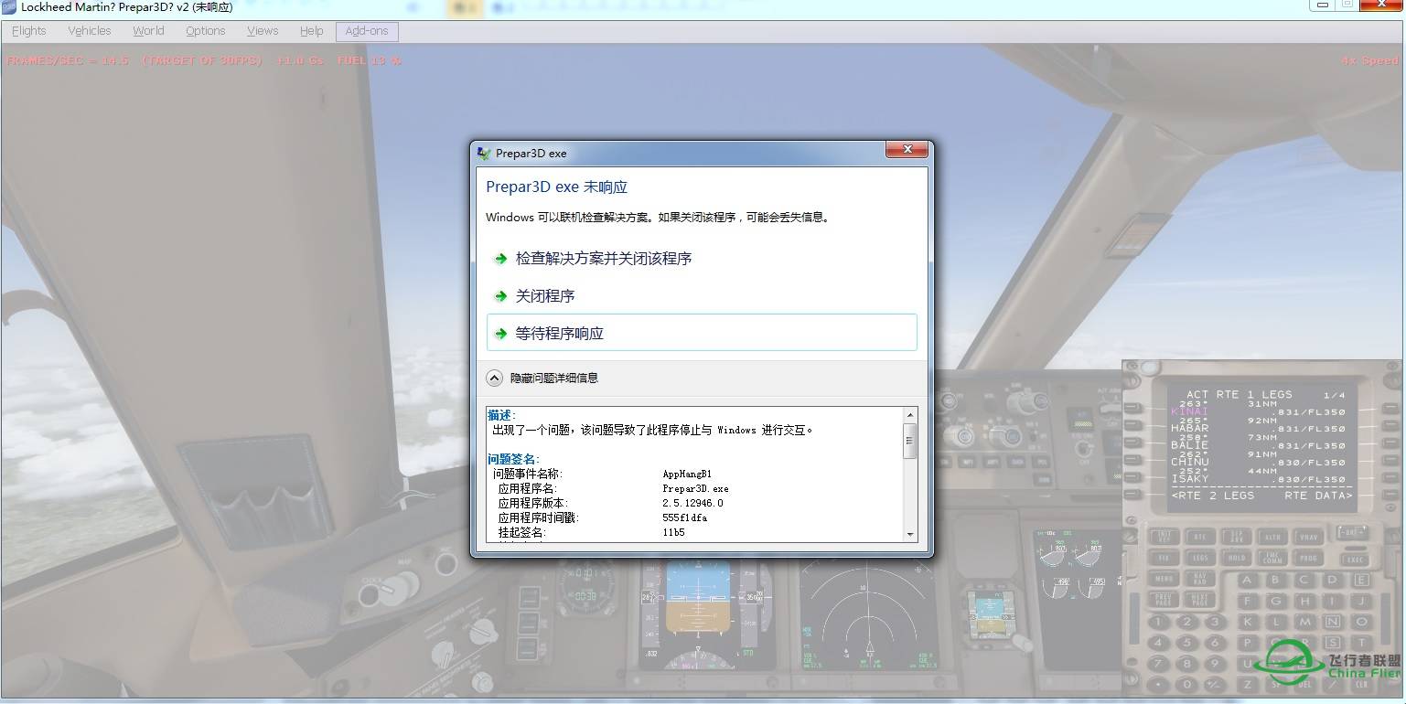This screenshot has width=1406, height=704.
Task: Click line select key beside RTE 2 LEGS
Action: (1132, 494)
